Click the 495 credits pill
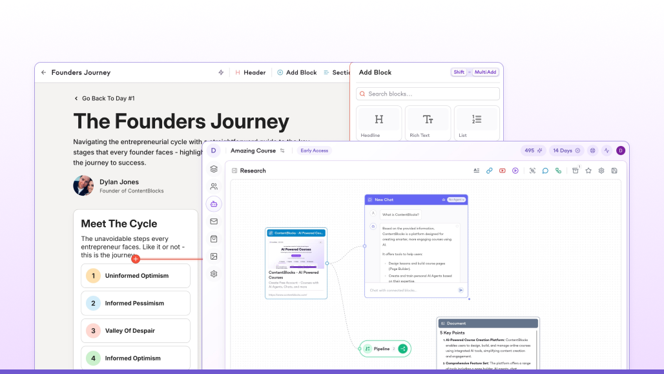664x374 pixels. click(533, 151)
